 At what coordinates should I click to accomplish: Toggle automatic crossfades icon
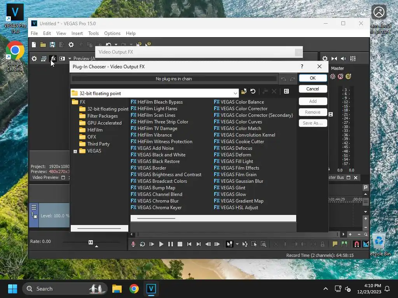366,244
